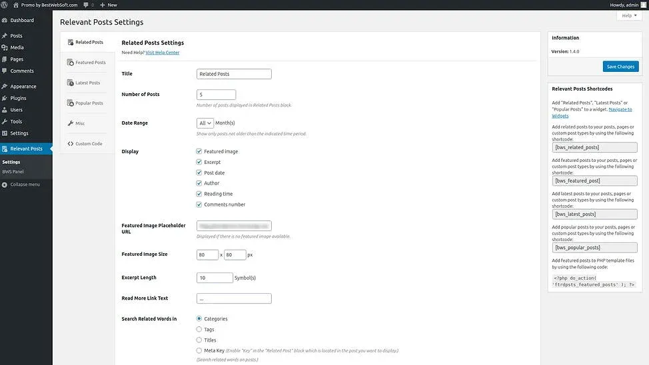This screenshot has height=365, width=649.
Task: Open the Date Range All dropdown
Action: point(205,123)
